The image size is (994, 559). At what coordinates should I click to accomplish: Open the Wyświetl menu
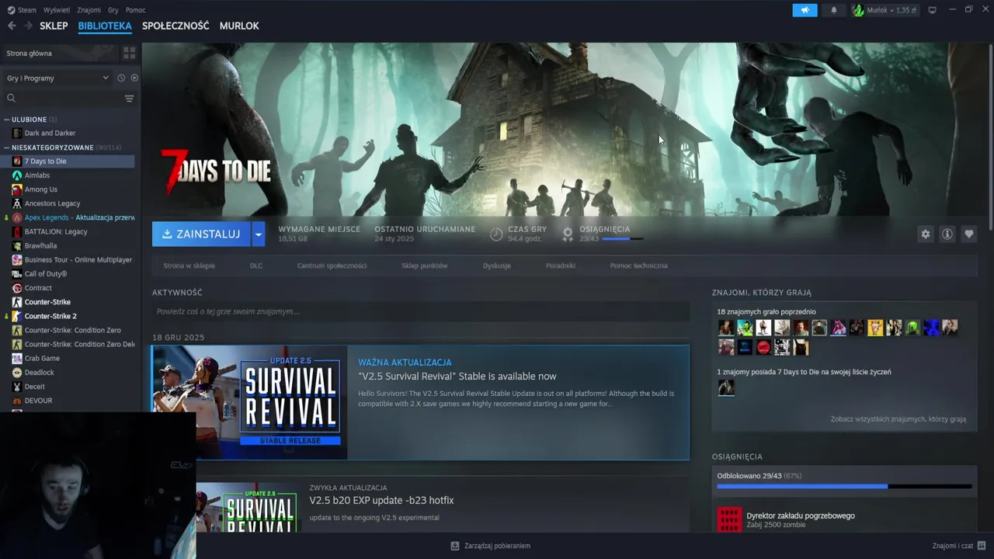(x=56, y=10)
